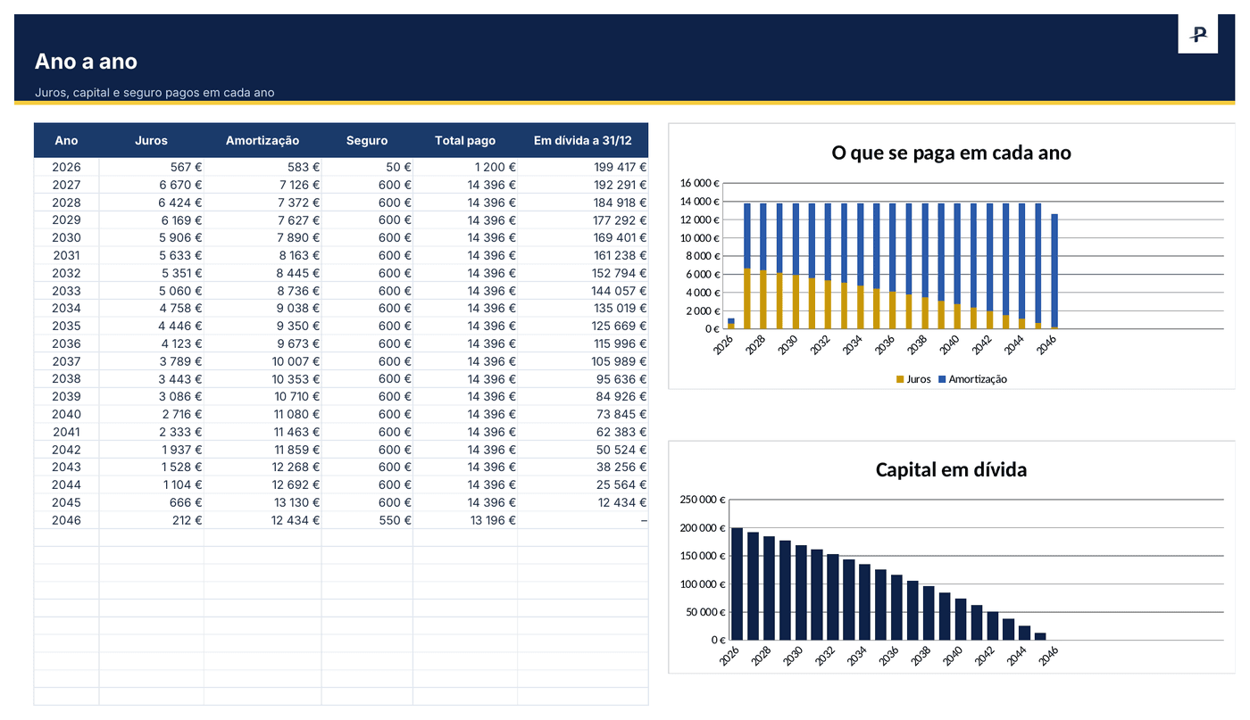Image resolution: width=1250 pixels, height=720 pixels.
Task: Select the 'Em dívida a 31/12' column header
Action: [582, 140]
